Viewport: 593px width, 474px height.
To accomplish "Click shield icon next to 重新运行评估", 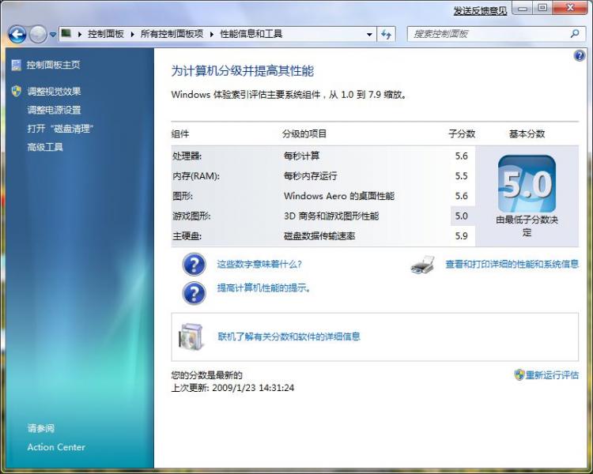I will point(519,375).
